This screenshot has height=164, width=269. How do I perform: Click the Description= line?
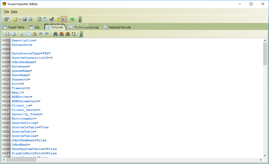24,40
